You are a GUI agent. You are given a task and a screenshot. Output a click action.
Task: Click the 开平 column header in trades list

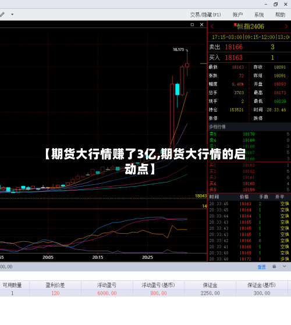coord(279,197)
